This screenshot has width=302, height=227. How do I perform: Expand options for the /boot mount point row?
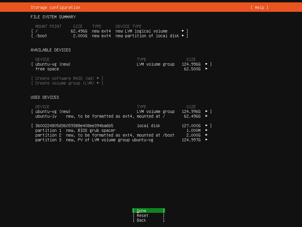click(183, 35)
